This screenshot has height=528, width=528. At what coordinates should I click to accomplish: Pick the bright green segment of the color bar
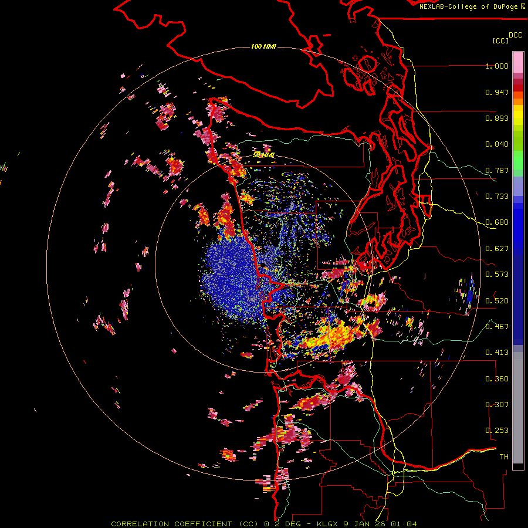tap(518, 160)
